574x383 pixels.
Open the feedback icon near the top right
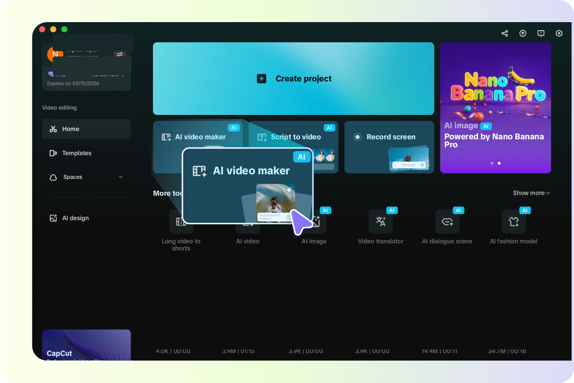(x=541, y=33)
